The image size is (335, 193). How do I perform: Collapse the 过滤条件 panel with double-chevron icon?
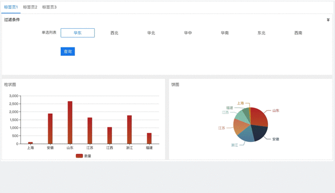coord(328,20)
